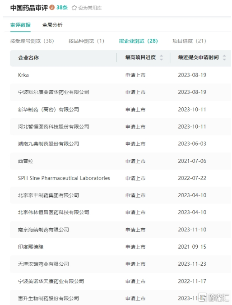Open the Krka company row
Viewport: 232px width, 305px height.
tap(121, 75)
